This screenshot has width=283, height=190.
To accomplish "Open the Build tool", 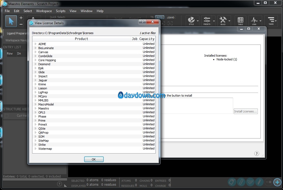I will pyautogui.click(x=223, y=21).
